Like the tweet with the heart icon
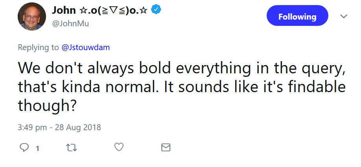 tap(119, 147)
